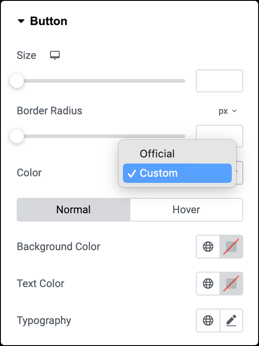Collapse the Button section
259x346 pixels.
[x=21, y=22]
